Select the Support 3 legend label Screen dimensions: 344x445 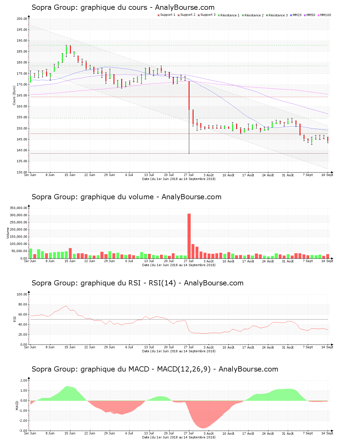tap(208, 15)
